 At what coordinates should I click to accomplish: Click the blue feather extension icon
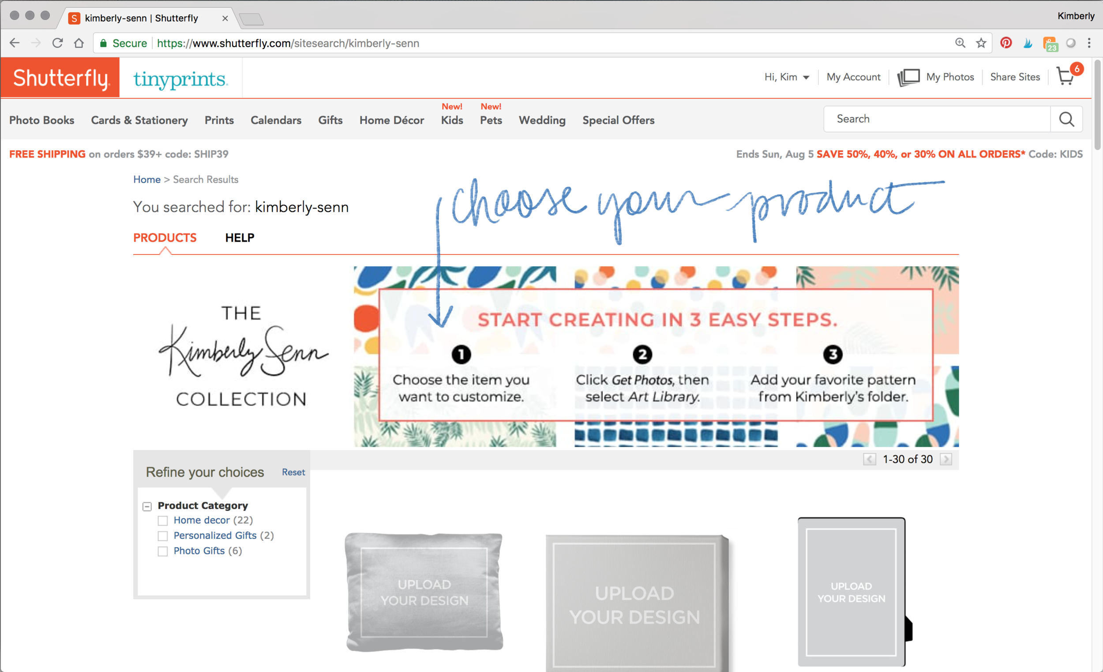pos(1028,43)
